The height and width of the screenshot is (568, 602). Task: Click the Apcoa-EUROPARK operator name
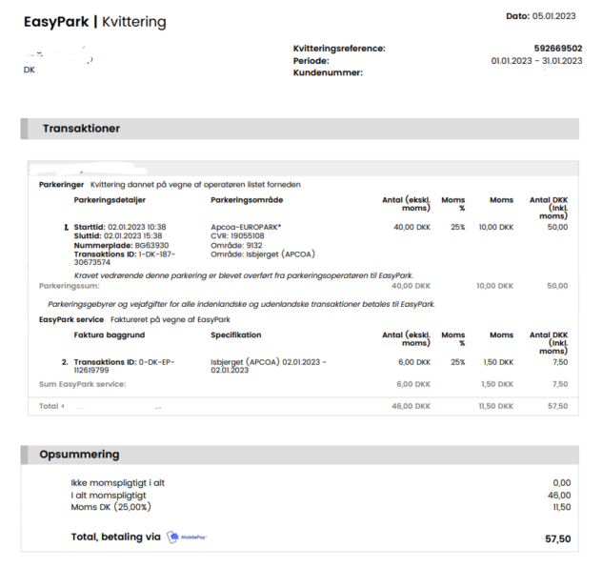click(247, 227)
